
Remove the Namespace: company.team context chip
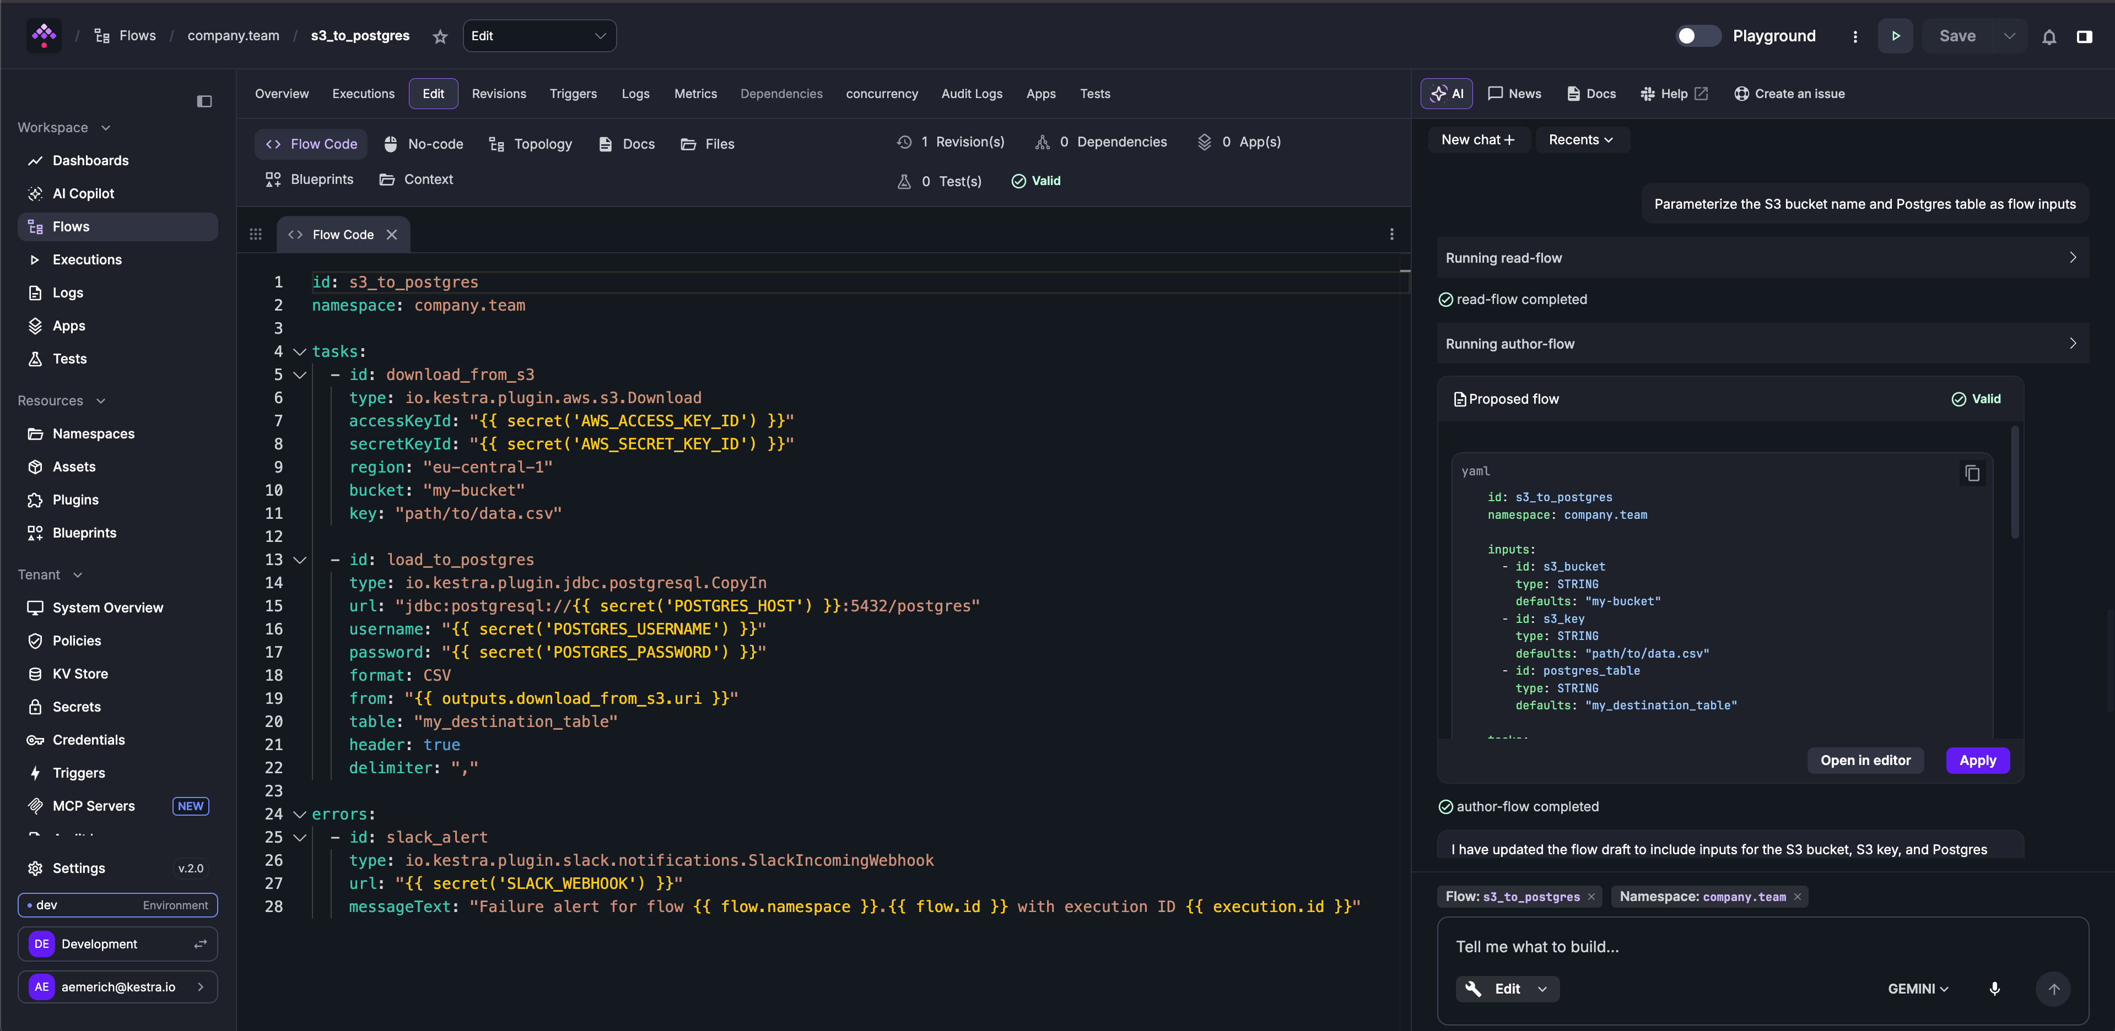coord(1797,897)
